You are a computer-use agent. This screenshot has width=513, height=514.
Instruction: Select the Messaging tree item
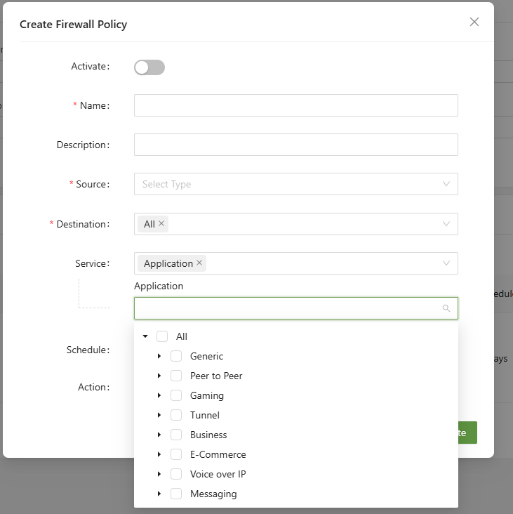[213, 494]
